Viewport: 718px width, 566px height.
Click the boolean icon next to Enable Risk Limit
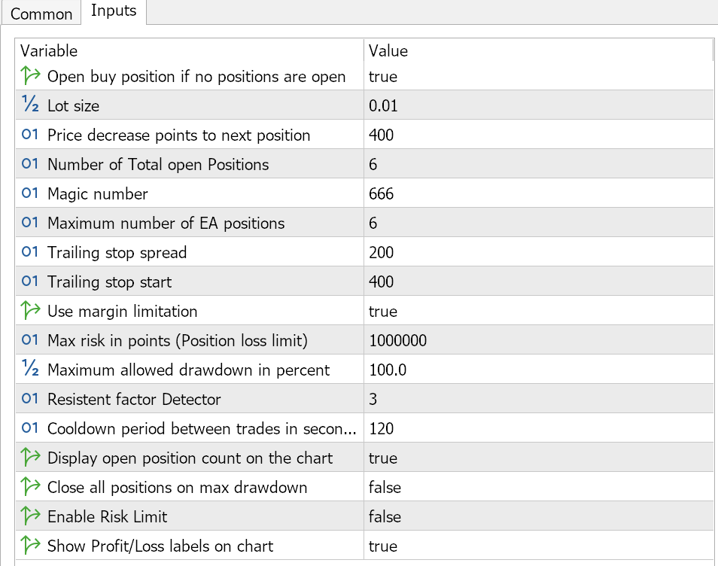click(31, 516)
